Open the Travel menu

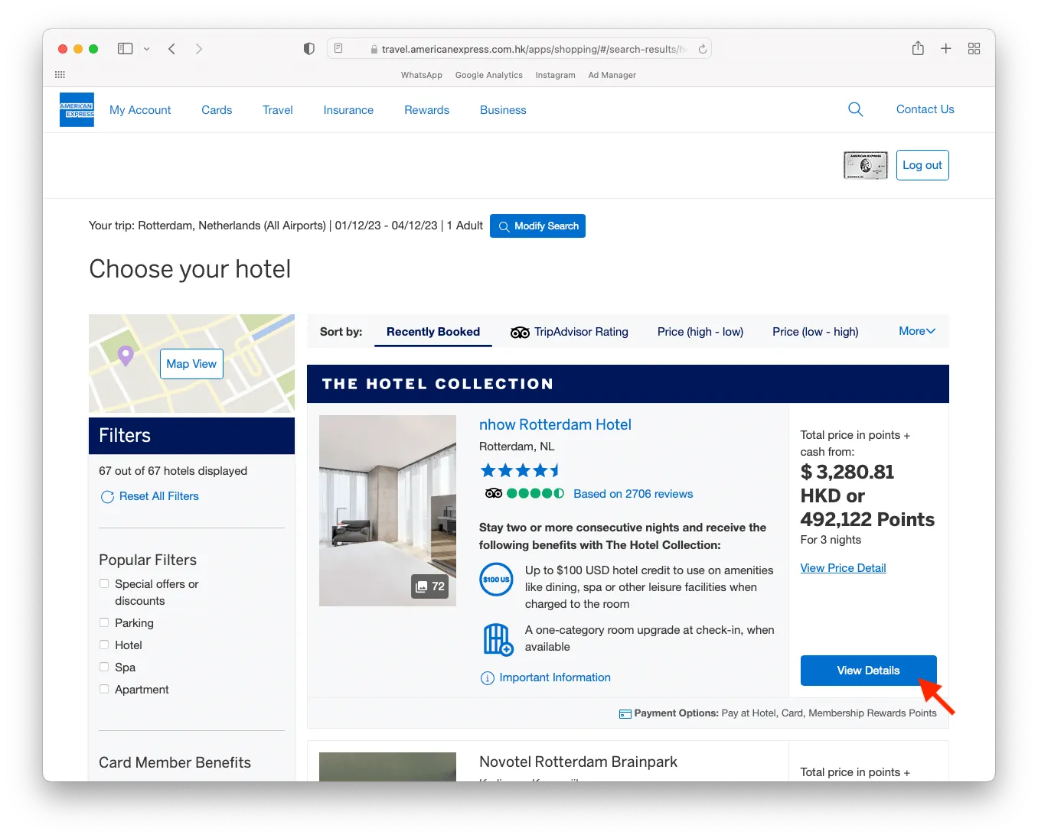click(278, 110)
